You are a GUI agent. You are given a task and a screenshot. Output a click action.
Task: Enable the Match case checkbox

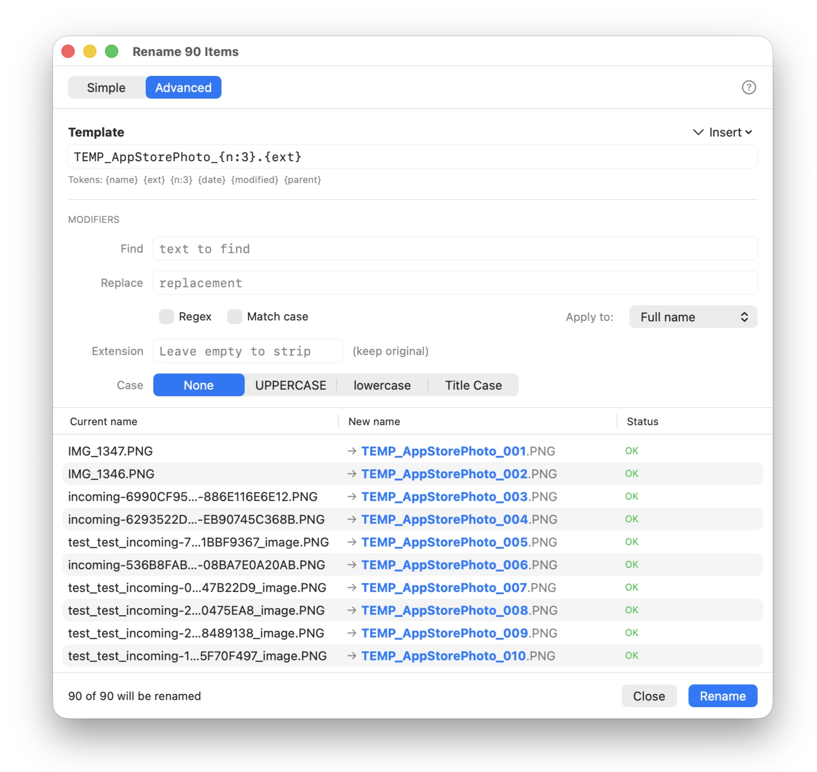tap(234, 317)
